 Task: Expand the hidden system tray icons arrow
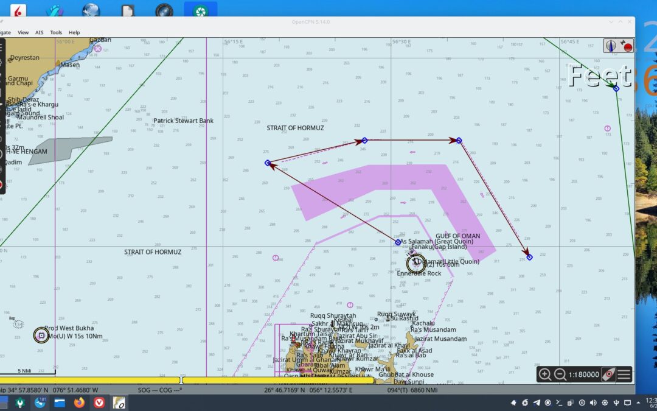pos(638,402)
